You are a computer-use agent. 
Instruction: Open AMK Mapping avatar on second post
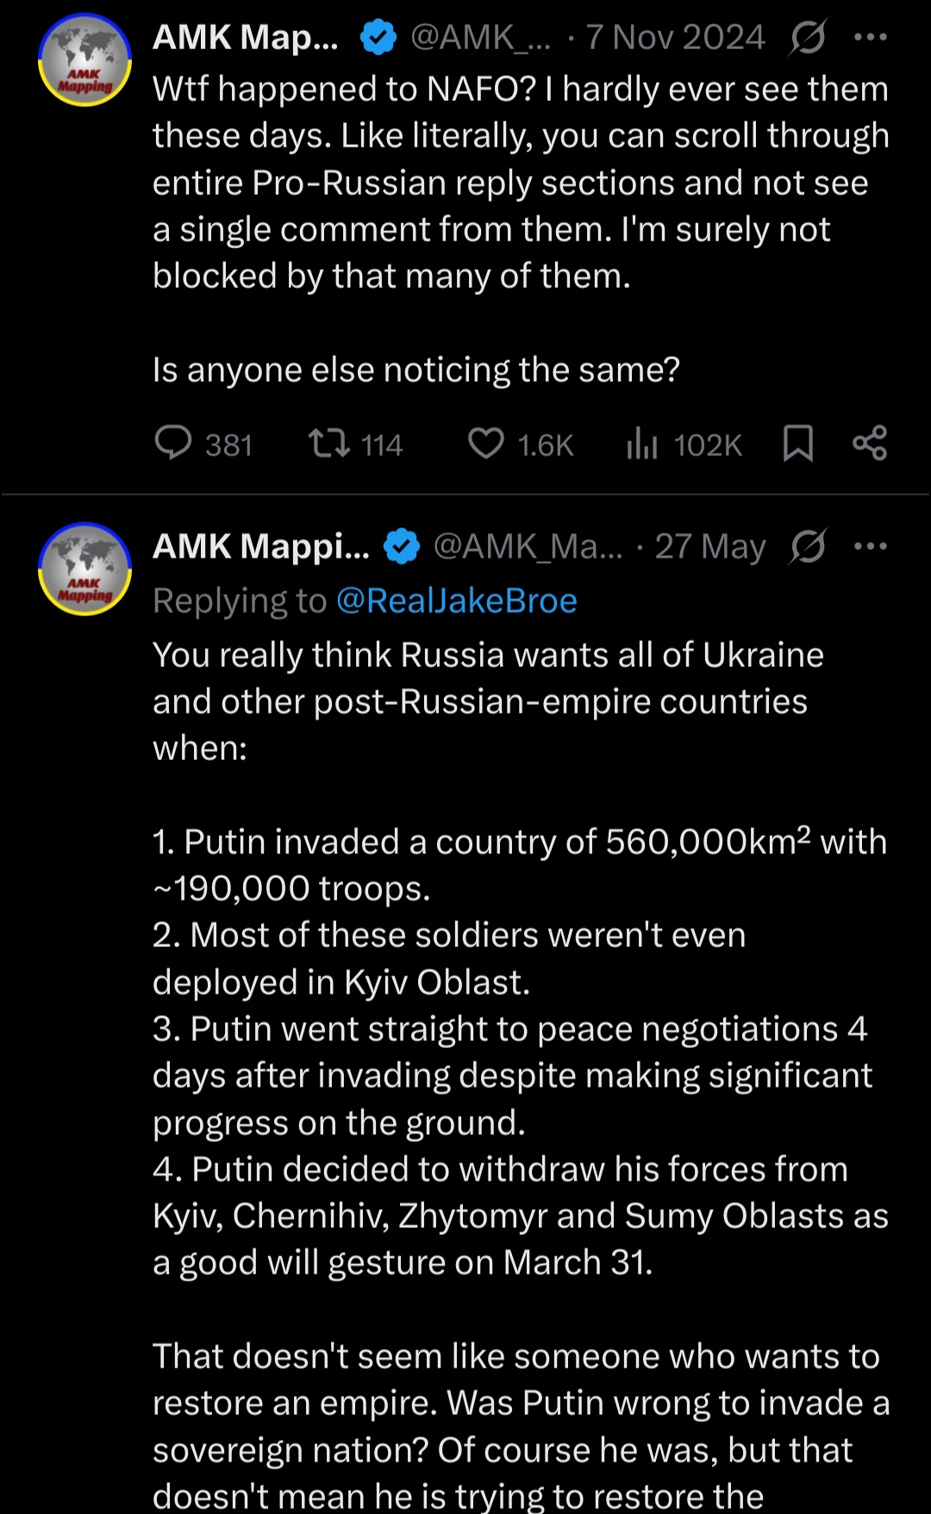tap(84, 569)
